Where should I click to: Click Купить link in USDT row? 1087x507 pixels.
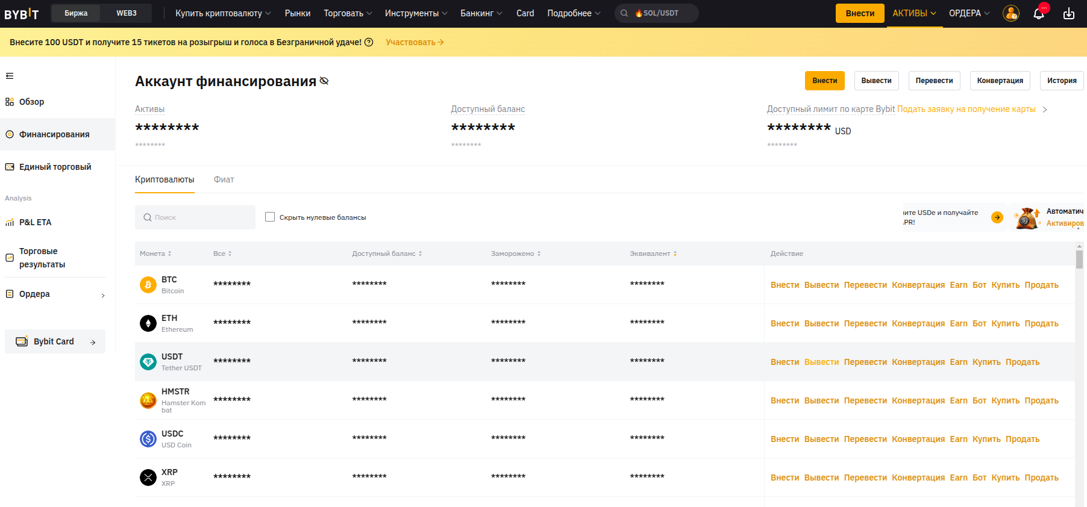986,362
